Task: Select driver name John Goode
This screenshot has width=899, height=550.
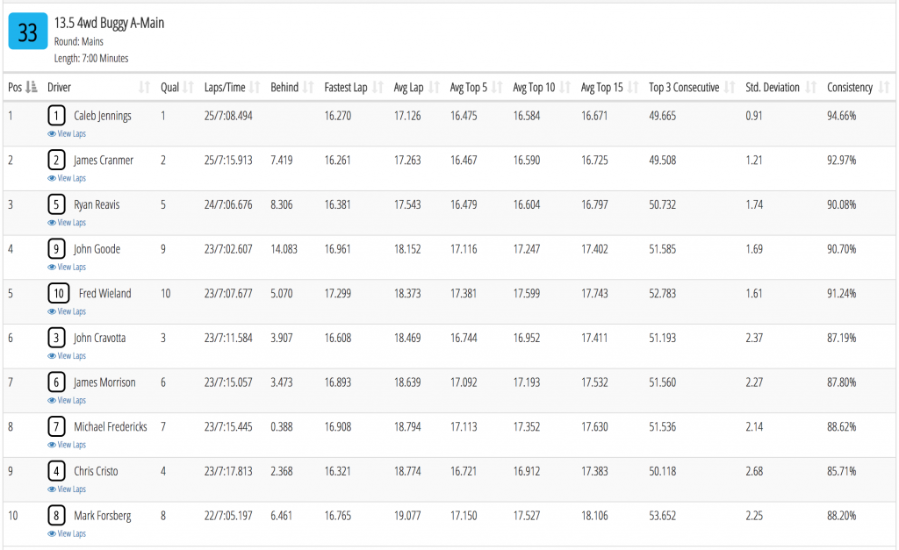Action: click(x=97, y=249)
